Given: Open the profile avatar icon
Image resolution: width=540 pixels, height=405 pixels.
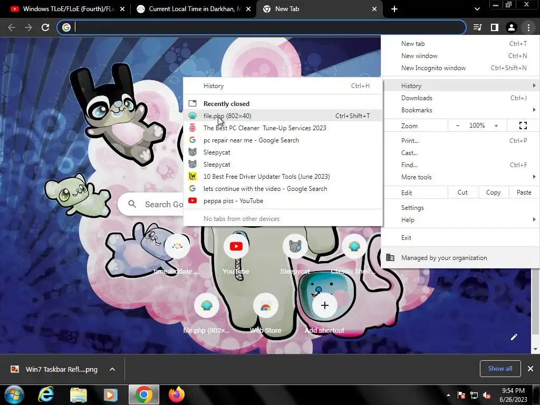Looking at the screenshot, I should (512, 27).
